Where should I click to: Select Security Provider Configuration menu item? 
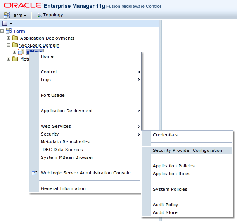[187, 150]
